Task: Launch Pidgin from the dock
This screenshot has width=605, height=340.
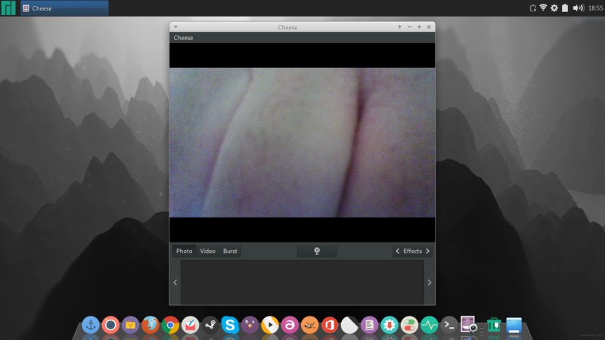Action: 250,325
